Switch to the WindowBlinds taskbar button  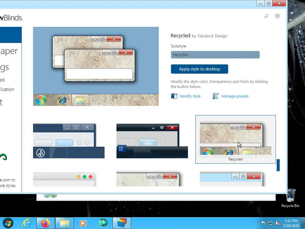pyautogui.click(x=122, y=223)
